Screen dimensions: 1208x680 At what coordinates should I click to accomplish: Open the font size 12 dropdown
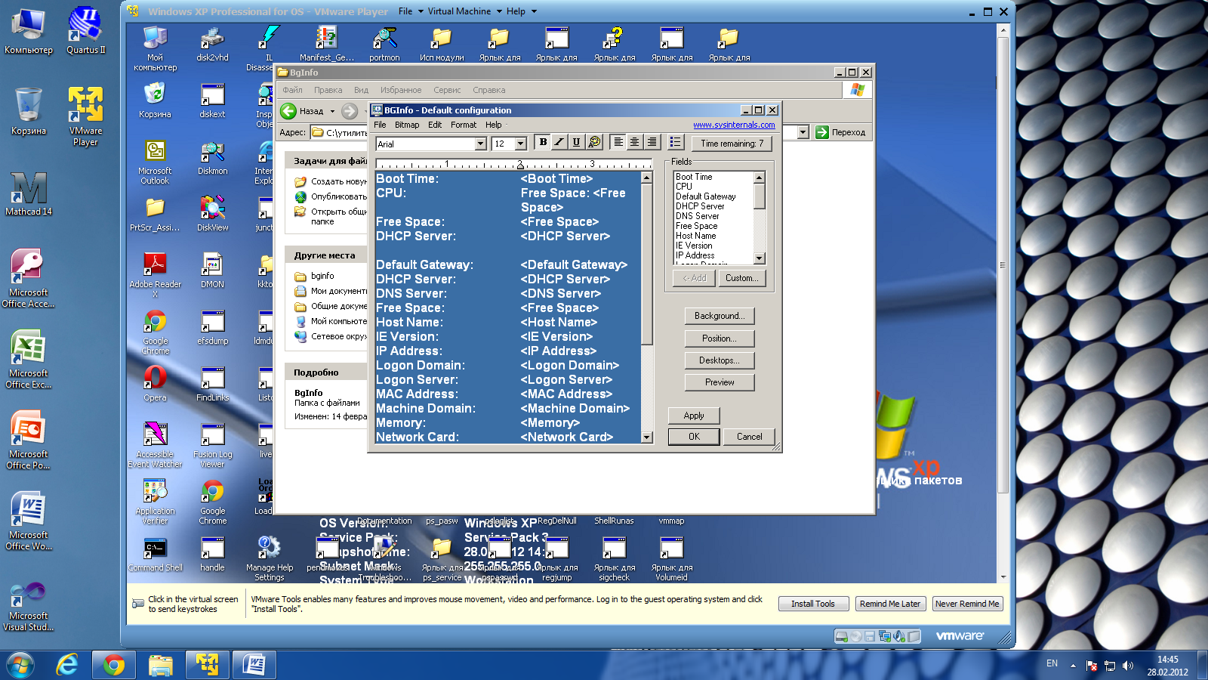point(520,144)
